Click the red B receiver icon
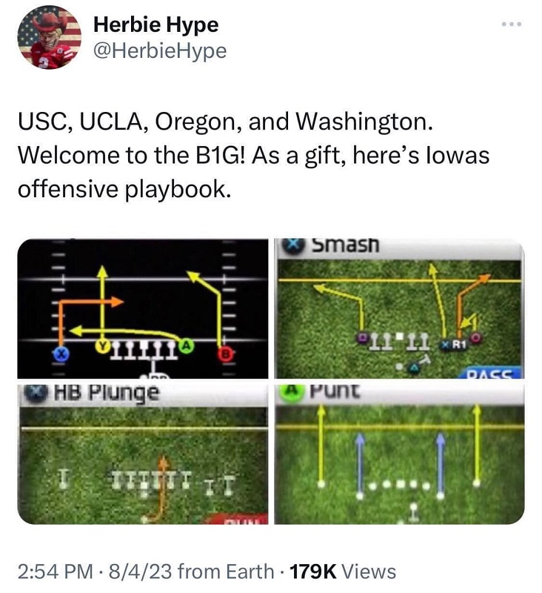Screen dimensions: 542x593 click(226, 354)
